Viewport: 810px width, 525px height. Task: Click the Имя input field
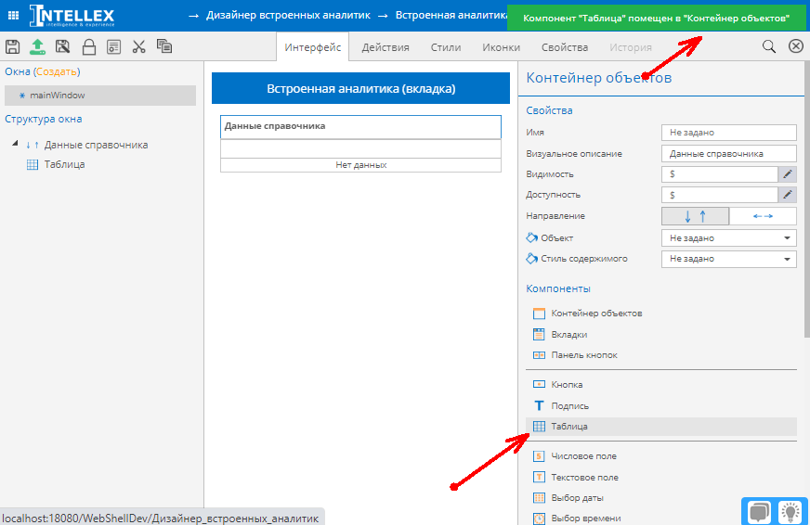pos(729,133)
